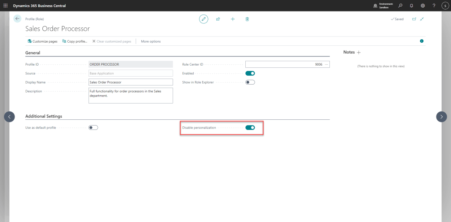451x222 pixels.
Task: Click the share icon
Action: coord(218,19)
